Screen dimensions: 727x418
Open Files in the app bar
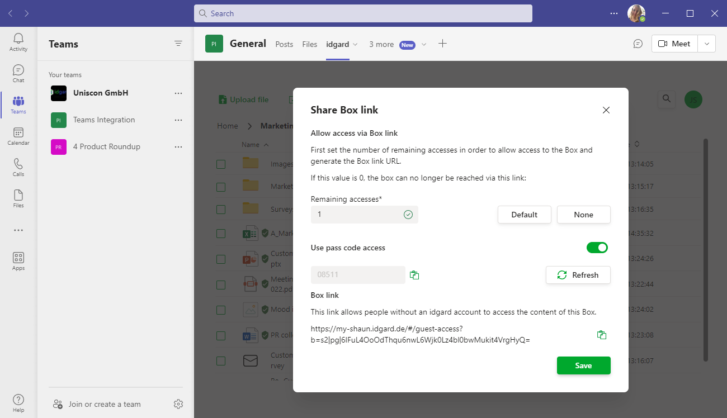(18, 199)
